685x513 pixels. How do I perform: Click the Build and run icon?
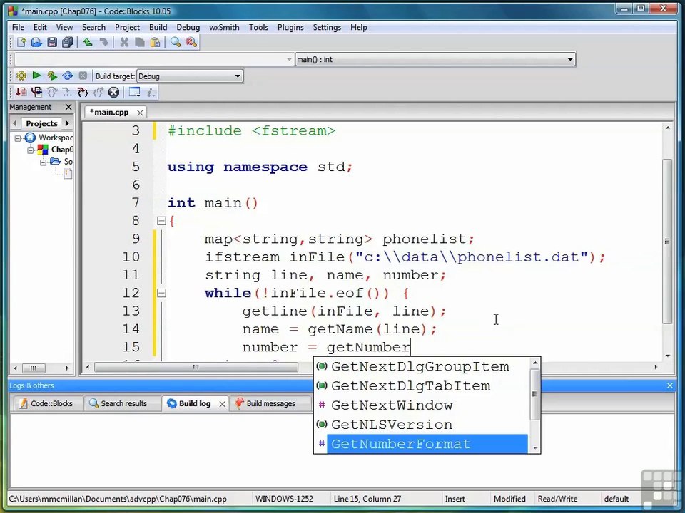coord(52,76)
